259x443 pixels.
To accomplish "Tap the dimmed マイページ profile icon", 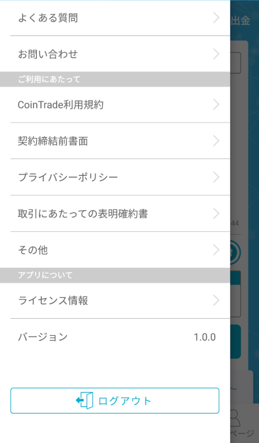I will (x=235, y=418).
